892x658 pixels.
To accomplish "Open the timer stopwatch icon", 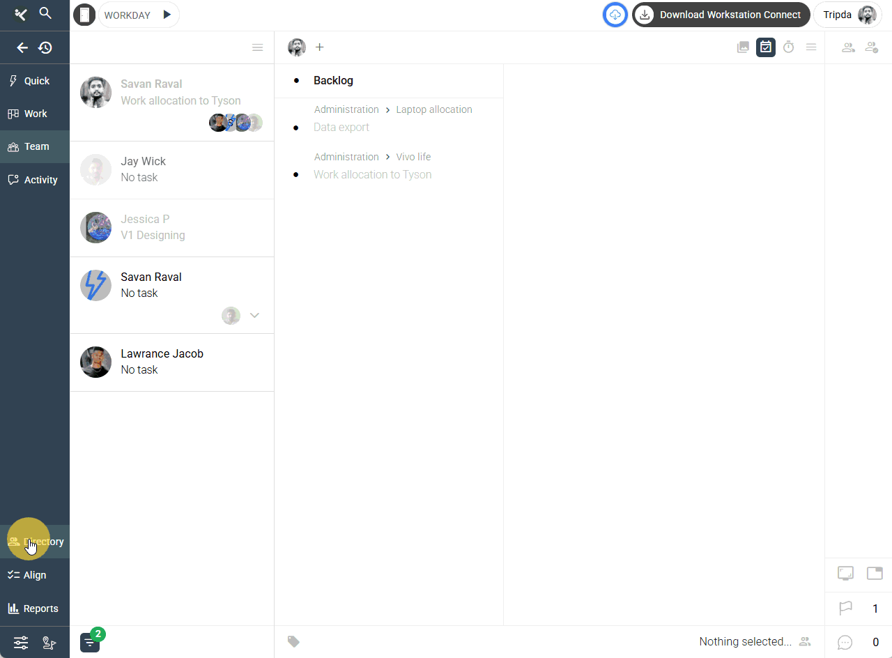I will (788, 47).
